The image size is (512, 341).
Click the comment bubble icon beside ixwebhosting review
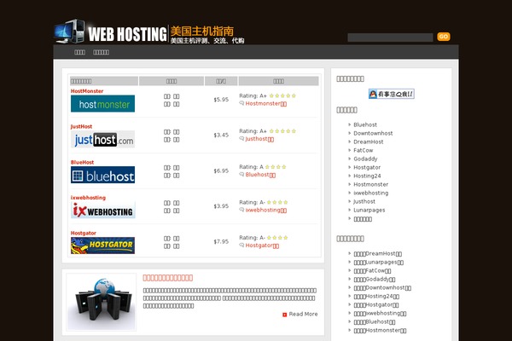point(241,210)
